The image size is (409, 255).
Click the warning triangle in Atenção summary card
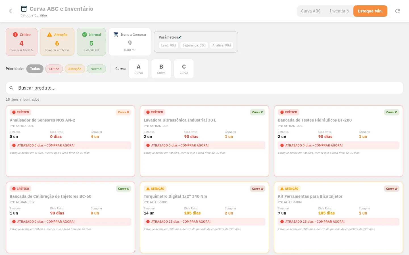[50, 35]
